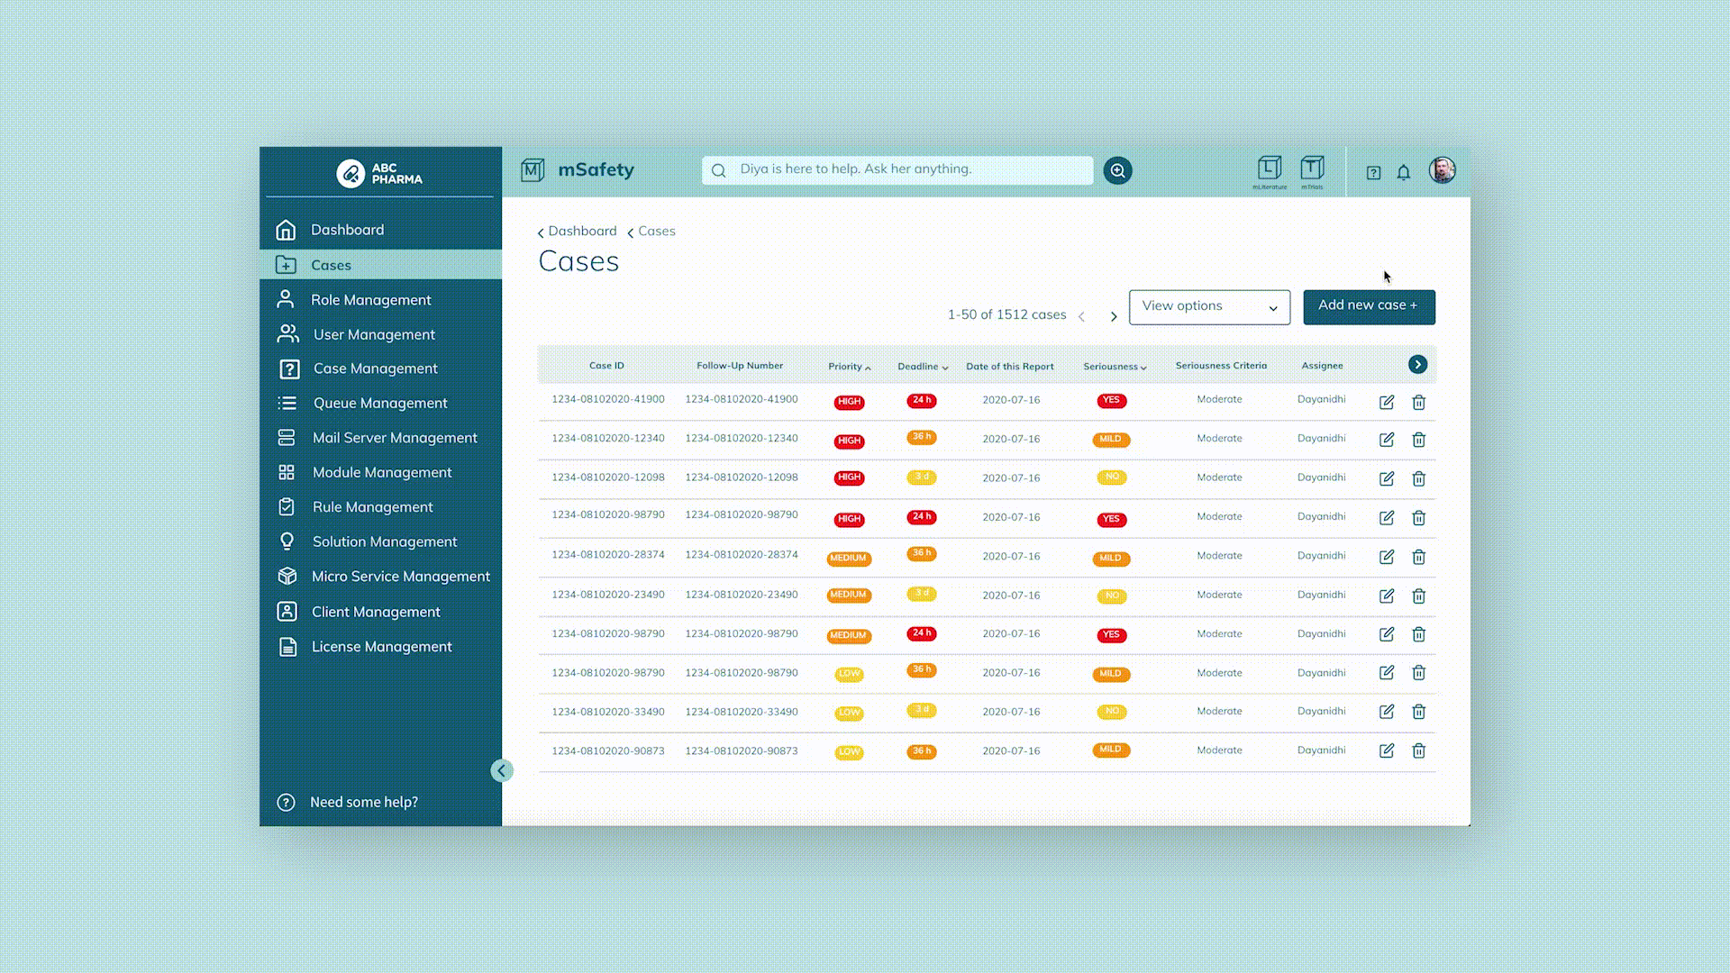1730x973 pixels.
Task: Delete case 1234-08102020-90873 with trash icon
Action: pyautogui.click(x=1418, y=750)
